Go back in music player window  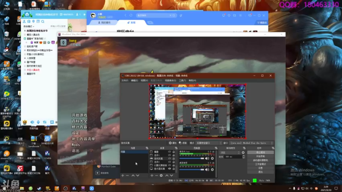pyautogui.click(x=125, y=15)
